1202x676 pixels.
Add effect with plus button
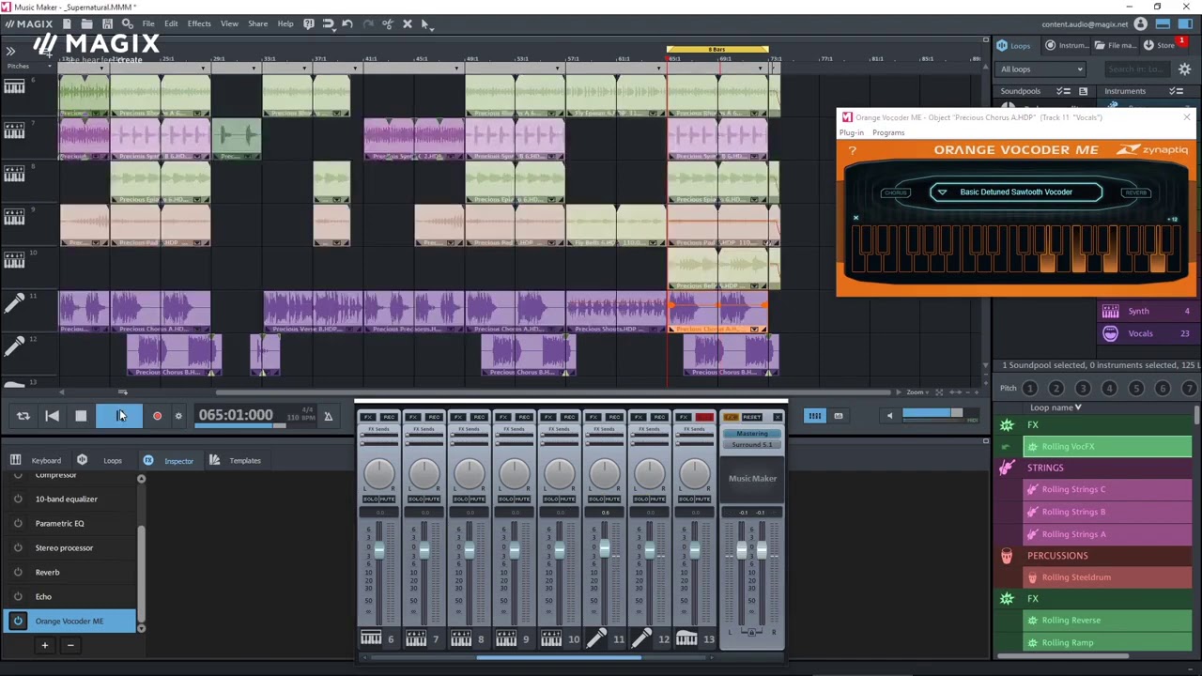[44, 645]
